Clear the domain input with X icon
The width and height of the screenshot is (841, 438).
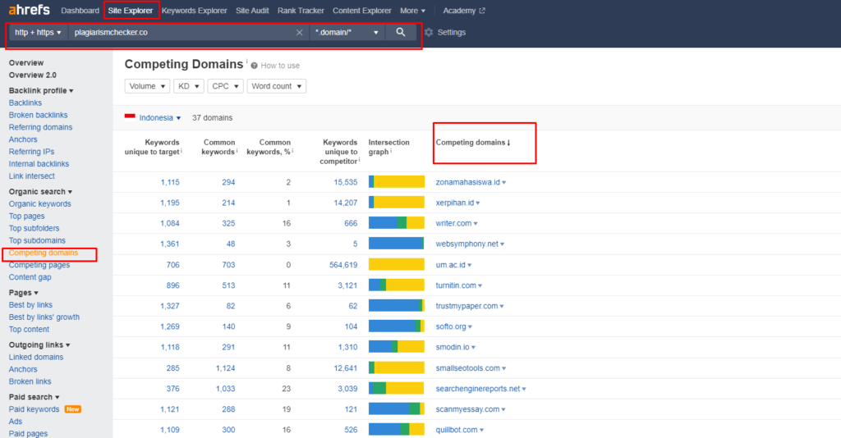299,33
